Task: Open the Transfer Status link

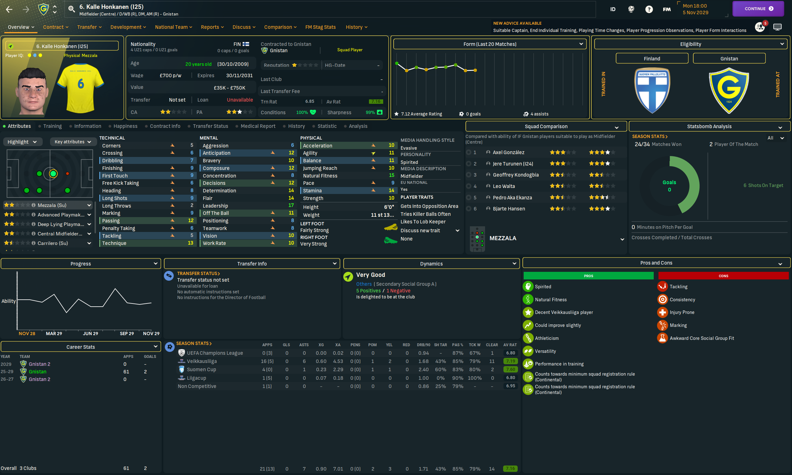Action: 198,273
